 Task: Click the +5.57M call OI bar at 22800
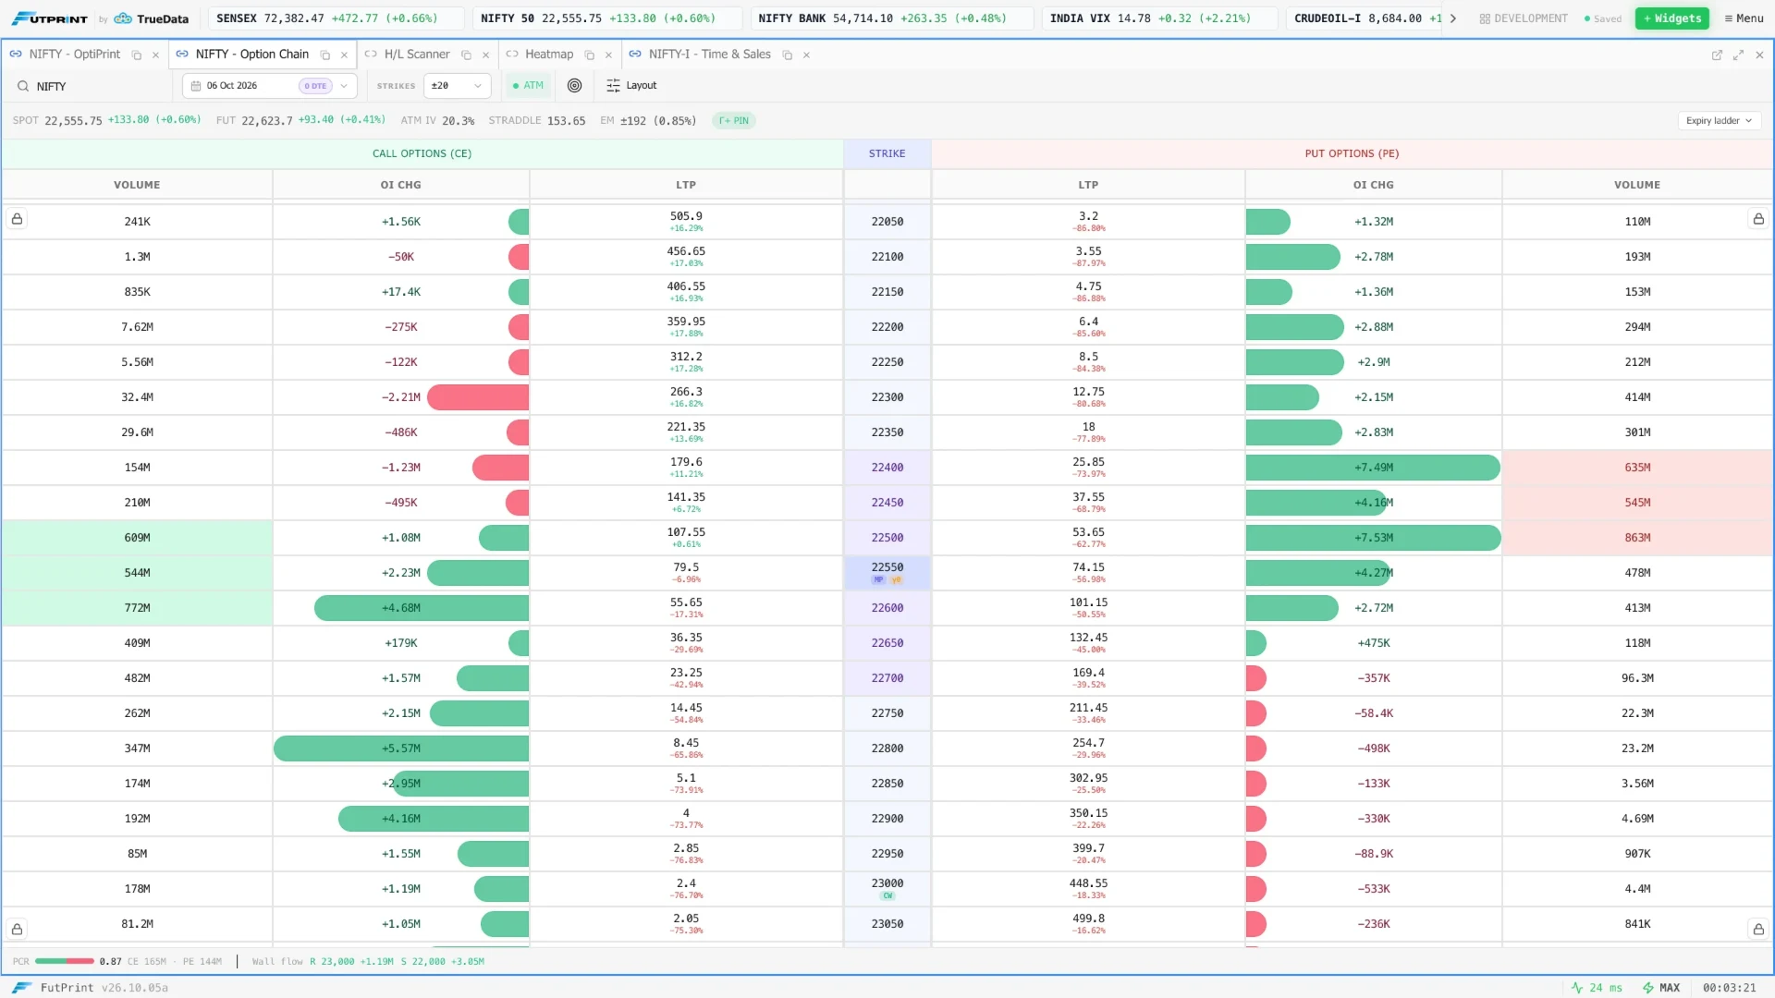401,748
